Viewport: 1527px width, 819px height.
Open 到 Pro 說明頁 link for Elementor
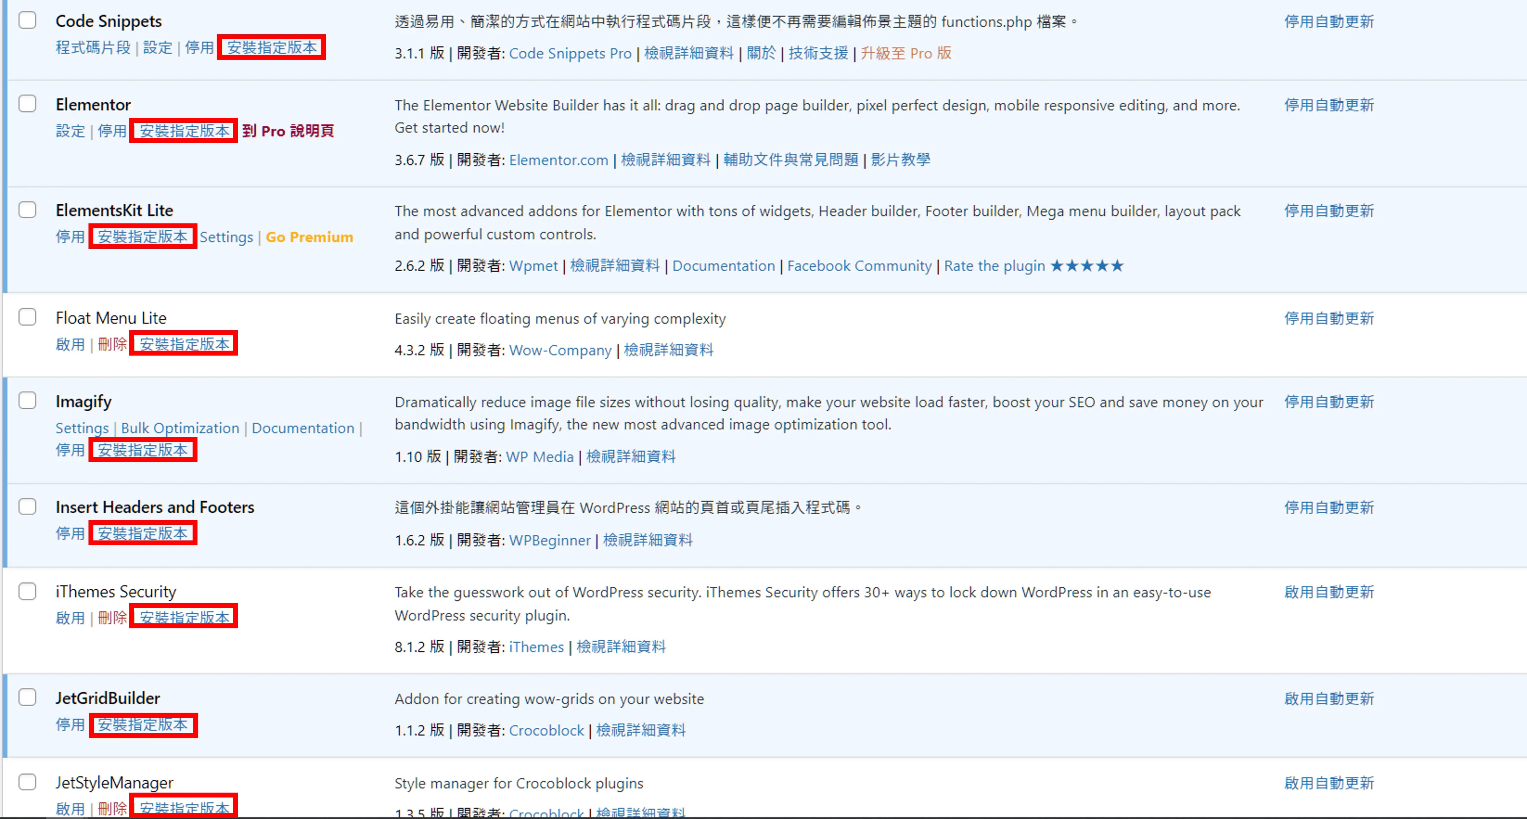pyautogui.click(x=288, y=131)
